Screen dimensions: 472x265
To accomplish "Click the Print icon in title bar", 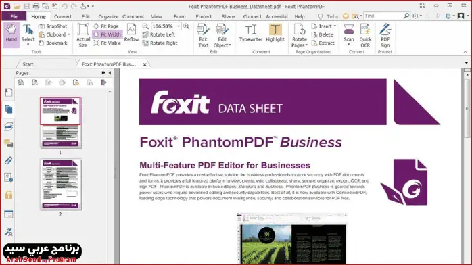I will coord(36,6).
